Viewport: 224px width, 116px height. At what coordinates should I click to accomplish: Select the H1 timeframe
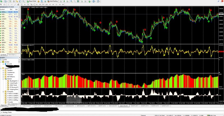point(50,4)
